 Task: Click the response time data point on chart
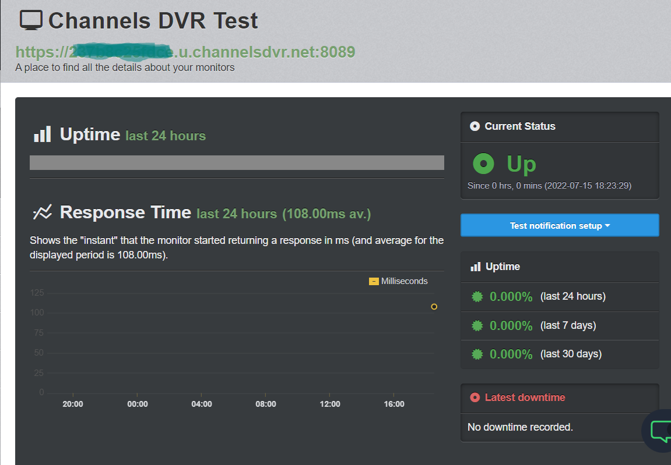point(434,307)
